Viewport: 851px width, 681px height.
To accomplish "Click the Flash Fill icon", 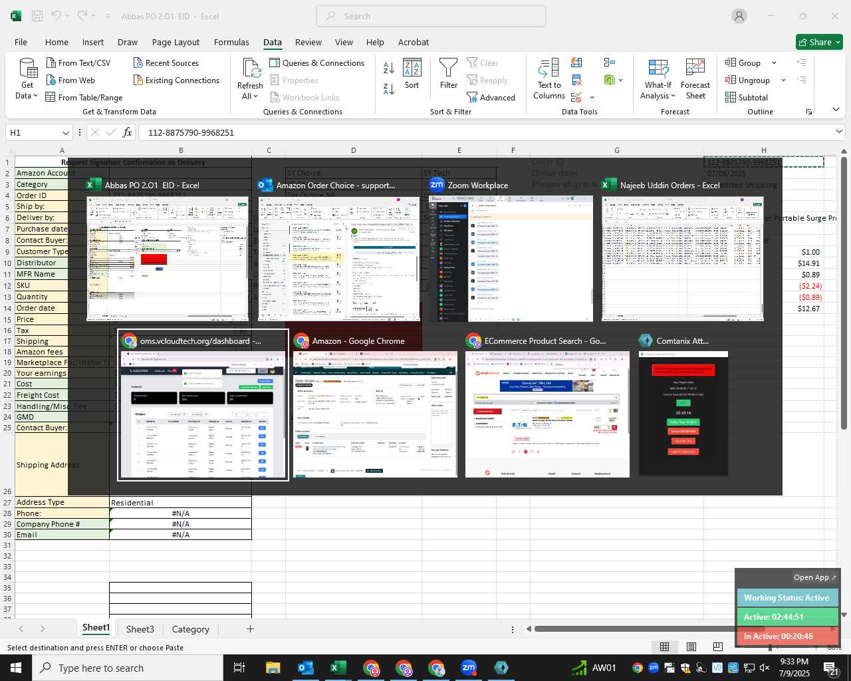I will [x=577, y=63].
